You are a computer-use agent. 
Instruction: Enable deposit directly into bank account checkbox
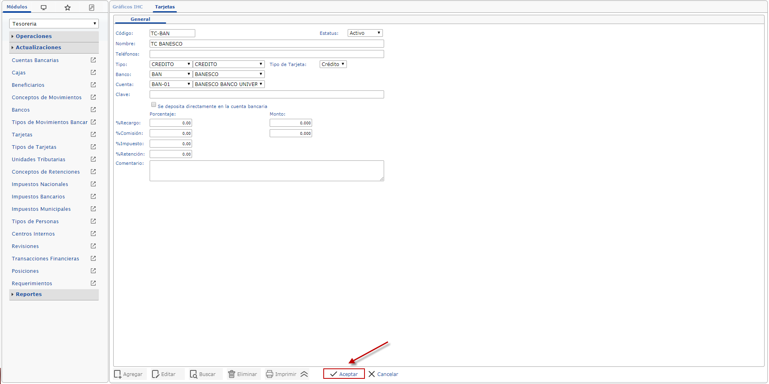tap(154, 105)
